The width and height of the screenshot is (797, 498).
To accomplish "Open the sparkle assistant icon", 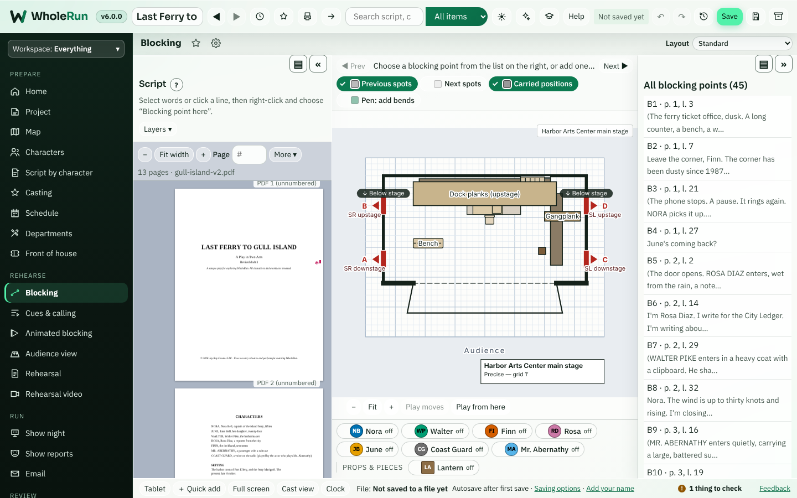I will [526, 17].
